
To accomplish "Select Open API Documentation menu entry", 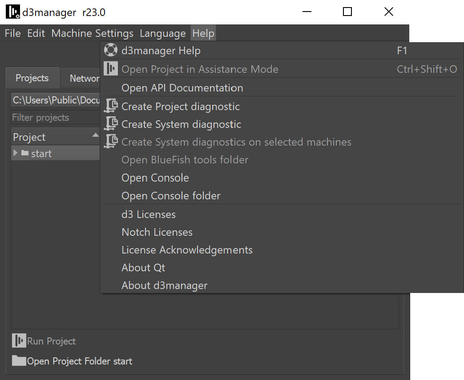I will click(x=182, y=88).
